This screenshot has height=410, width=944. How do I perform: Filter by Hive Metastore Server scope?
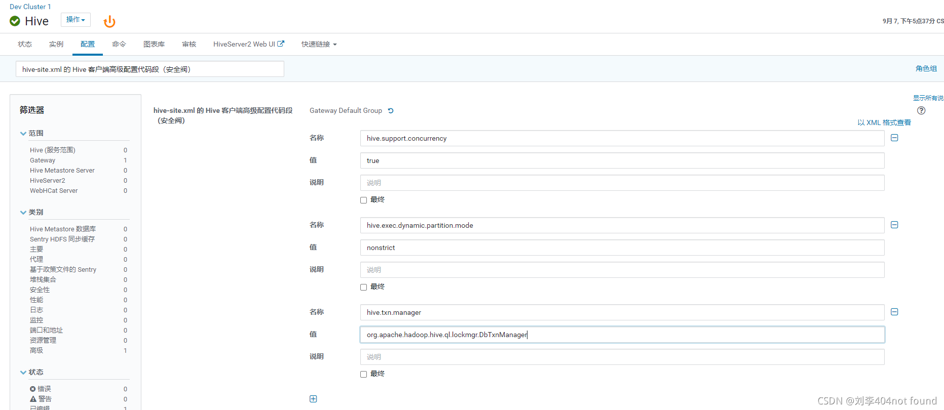(x=62, y=170)
